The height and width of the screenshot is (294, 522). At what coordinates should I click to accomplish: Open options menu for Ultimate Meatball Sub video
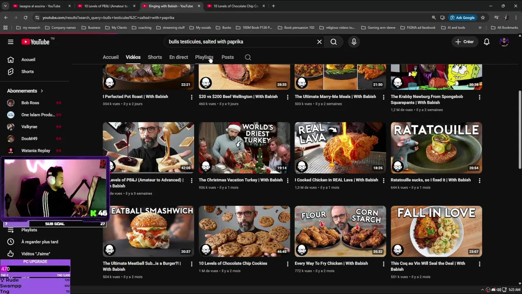[191, 264]
